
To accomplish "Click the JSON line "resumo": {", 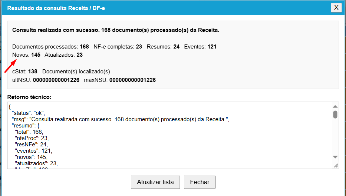I will (25, 126).
